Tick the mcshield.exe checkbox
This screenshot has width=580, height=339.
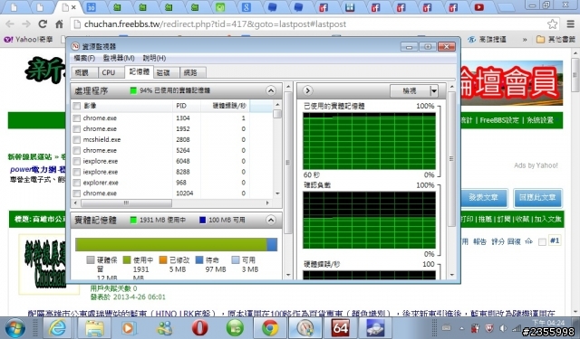click(x=76, y=140)
